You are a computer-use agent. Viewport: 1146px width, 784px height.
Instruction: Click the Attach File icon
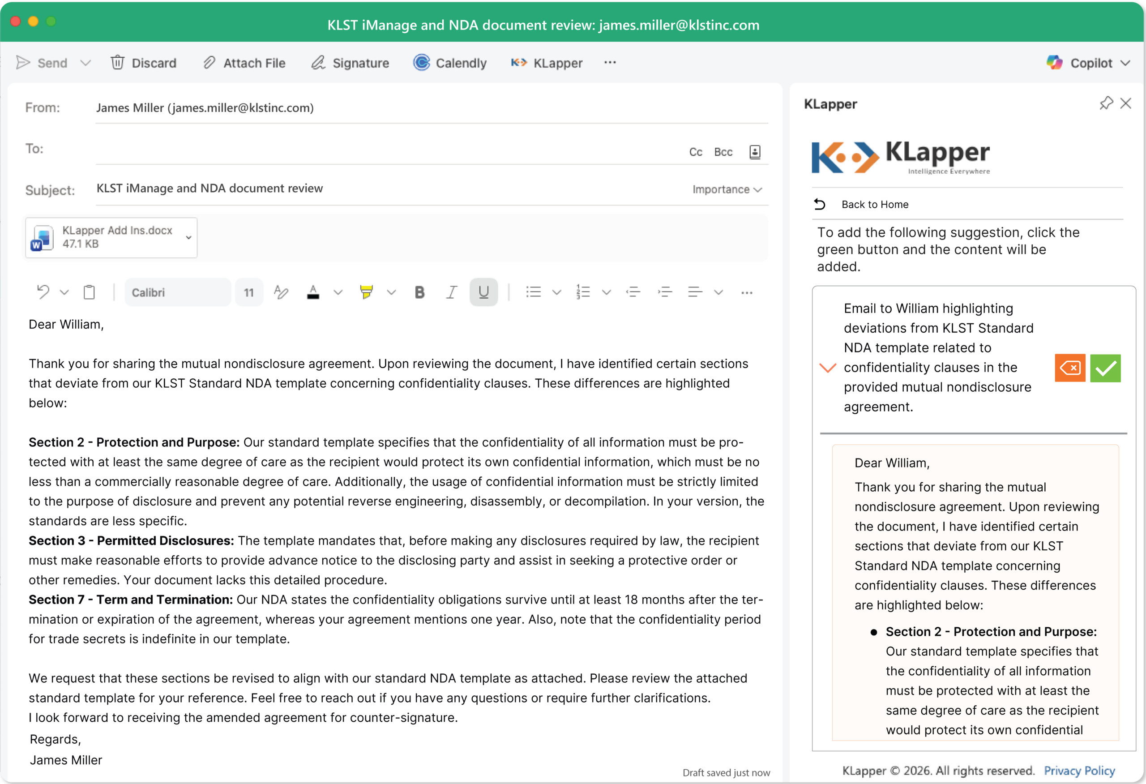210,63
